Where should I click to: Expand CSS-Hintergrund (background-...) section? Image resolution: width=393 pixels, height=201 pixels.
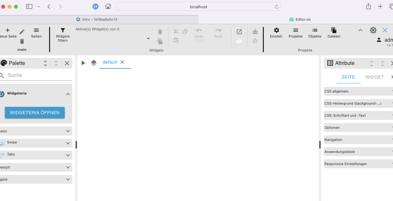click(x=358, y=103)
